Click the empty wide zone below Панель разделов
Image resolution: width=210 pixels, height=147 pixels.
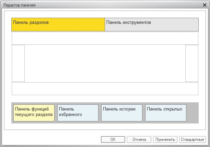click(x=105, y=38)
